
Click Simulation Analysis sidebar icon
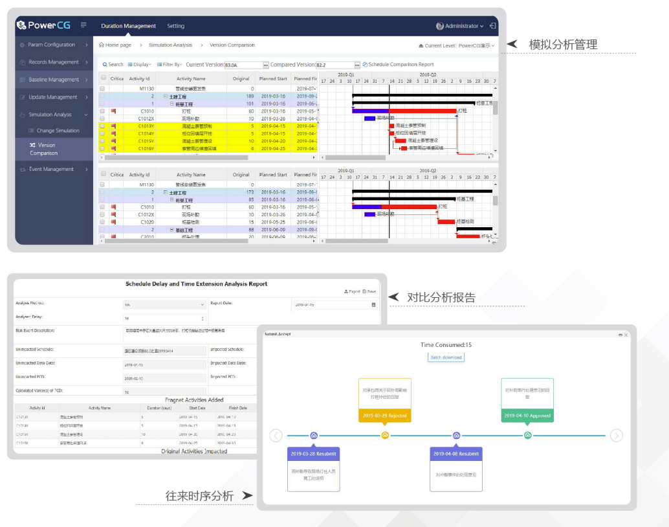click(23, 115)
